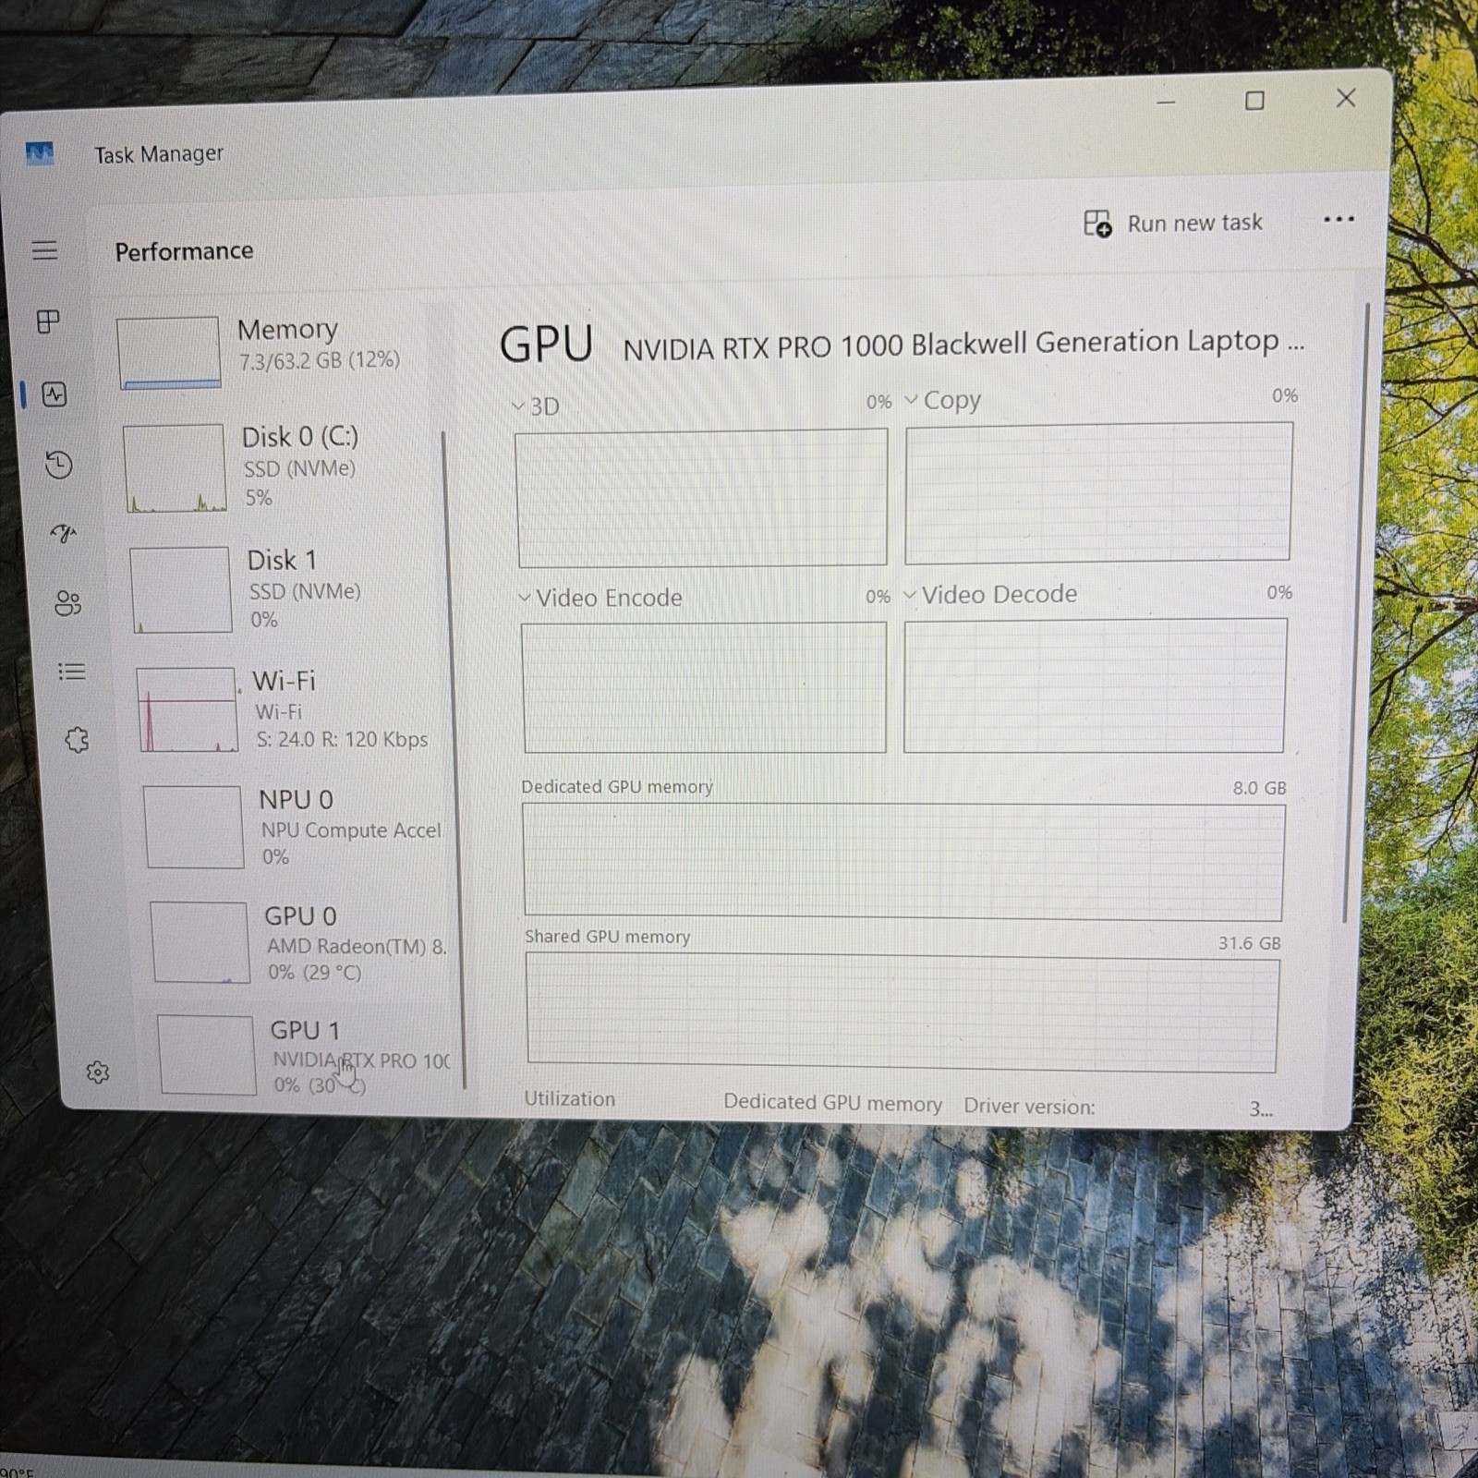Click the 3D usage graph
Image resolution: width=1478 pixels, height=1478 pixels.
click(702, 497)
